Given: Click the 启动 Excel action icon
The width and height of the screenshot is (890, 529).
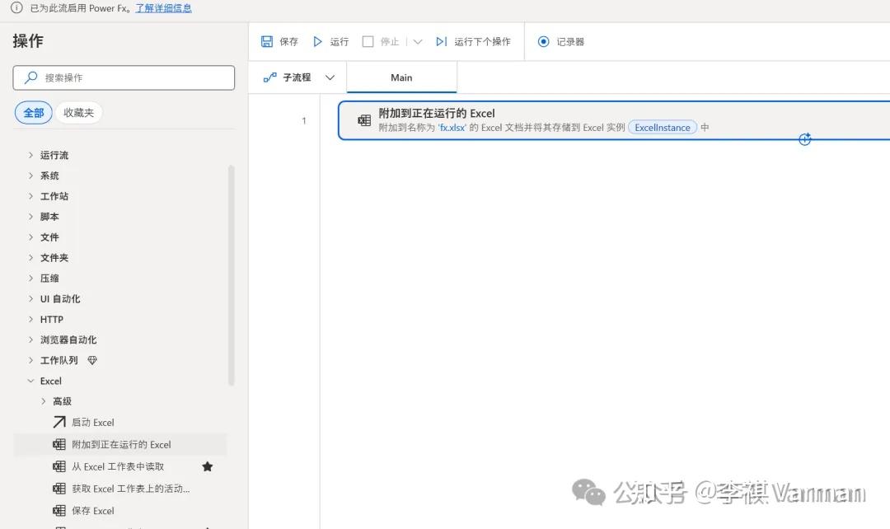Looking at the screenshot, I should click(59, 422).
